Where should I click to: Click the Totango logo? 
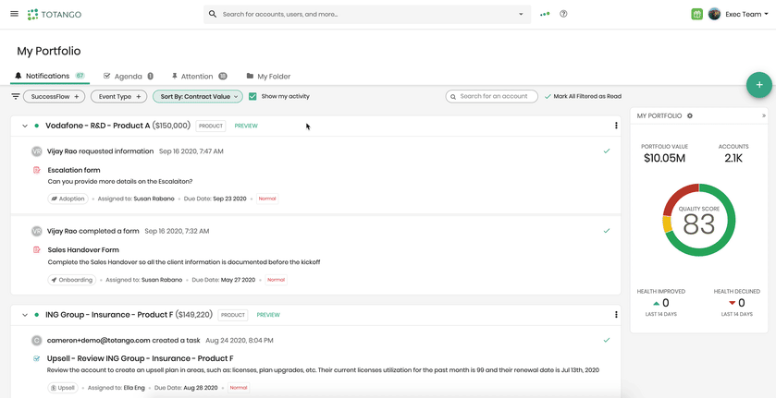click(x=55, y=15)
